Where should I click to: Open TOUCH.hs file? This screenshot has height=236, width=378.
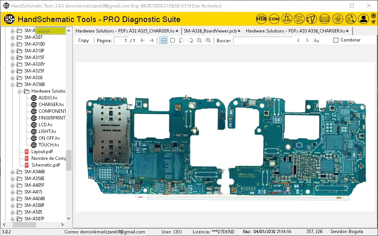49,145
